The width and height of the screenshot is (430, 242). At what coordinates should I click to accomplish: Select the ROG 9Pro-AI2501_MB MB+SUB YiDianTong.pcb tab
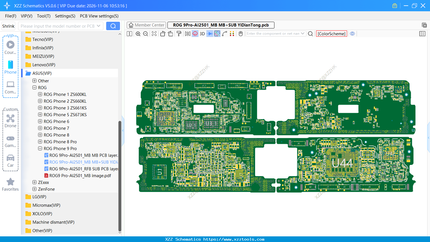pos(221,25)
